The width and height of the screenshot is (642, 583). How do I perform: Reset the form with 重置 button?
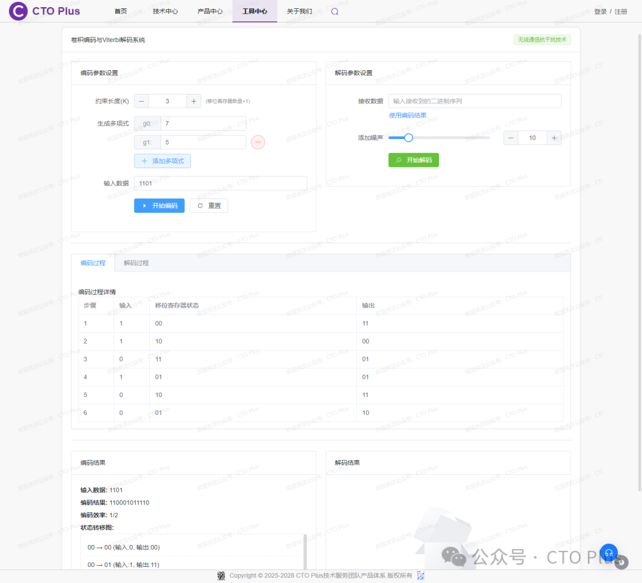tap(209, 206)
